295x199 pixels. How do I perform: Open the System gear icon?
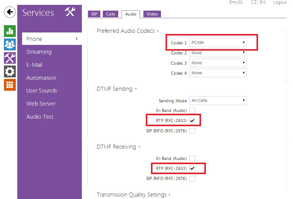click(10, 71)
